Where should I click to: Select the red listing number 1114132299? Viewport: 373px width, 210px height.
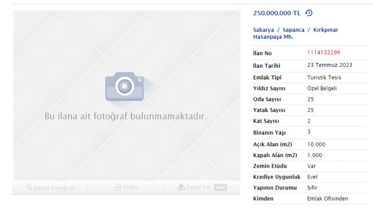(324, 52)
